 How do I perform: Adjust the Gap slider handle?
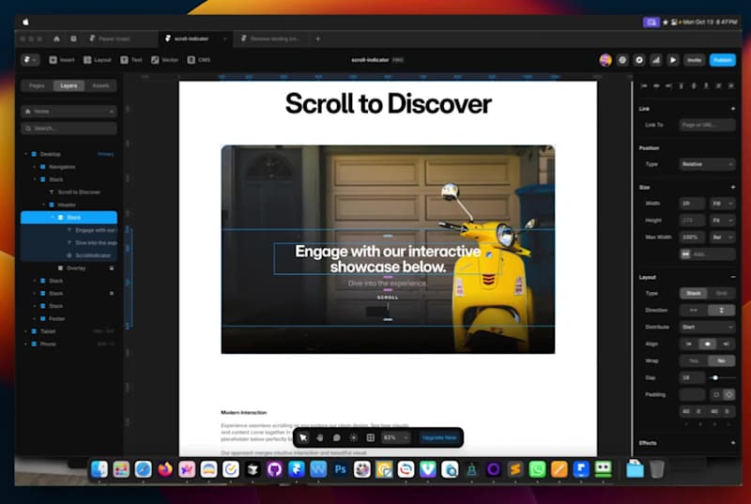coord(715,377)
